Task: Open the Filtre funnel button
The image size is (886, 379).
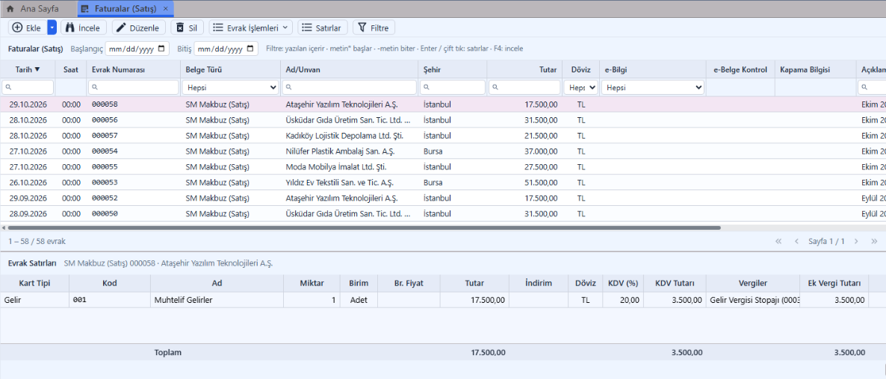Action: pos(374,28)
